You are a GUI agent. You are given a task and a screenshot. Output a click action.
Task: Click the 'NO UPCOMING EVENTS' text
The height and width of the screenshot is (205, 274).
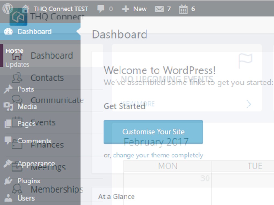(167, 79)
